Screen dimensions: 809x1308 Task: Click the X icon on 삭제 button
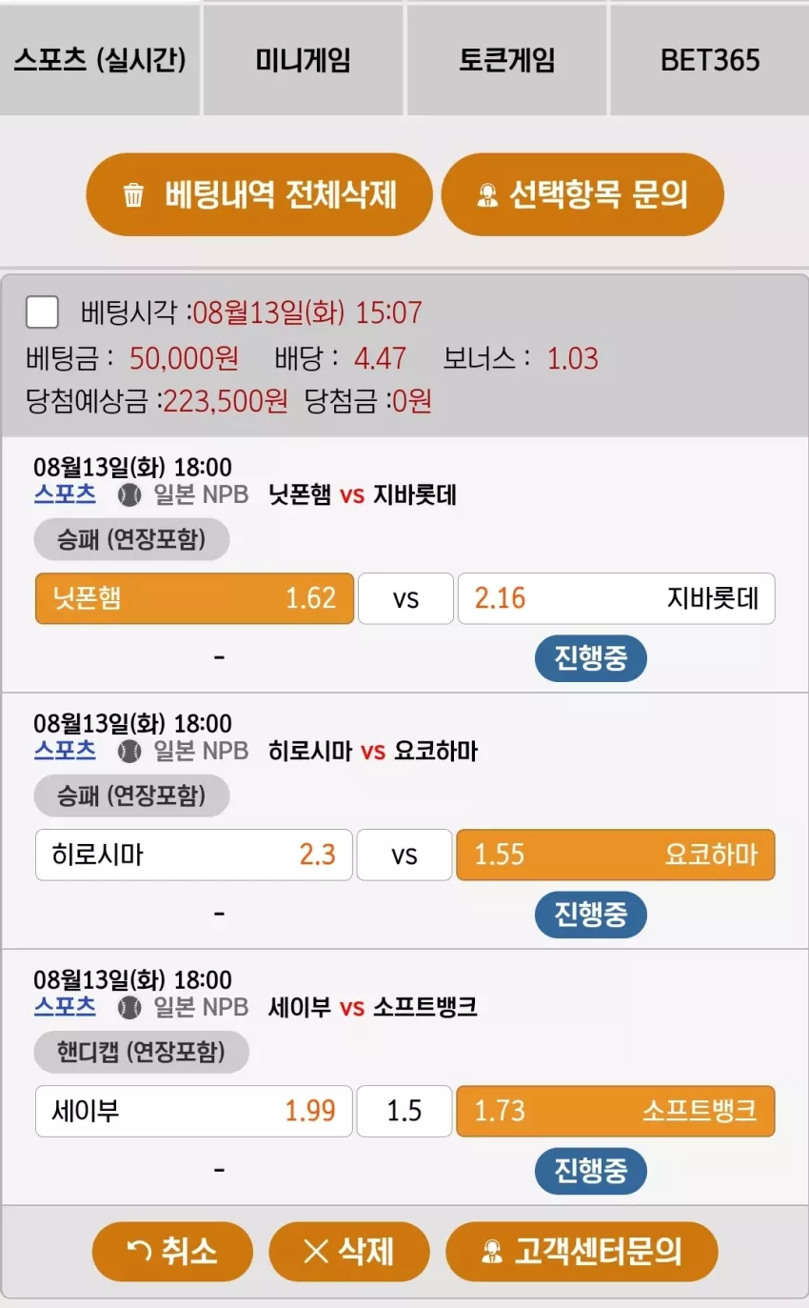coord(315,1251)
